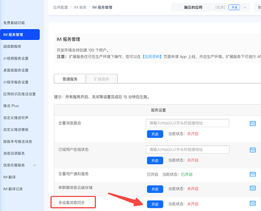Enable 单群聊消息云端存储 with 开启 button
The height and width of the screenshot is (211, 261).
click(x=155, y=189)
